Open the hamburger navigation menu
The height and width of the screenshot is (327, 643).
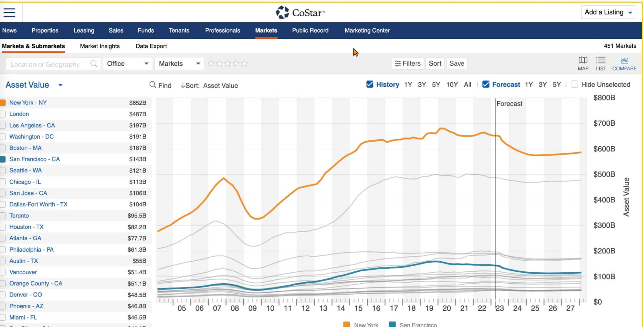click(9, 13)
